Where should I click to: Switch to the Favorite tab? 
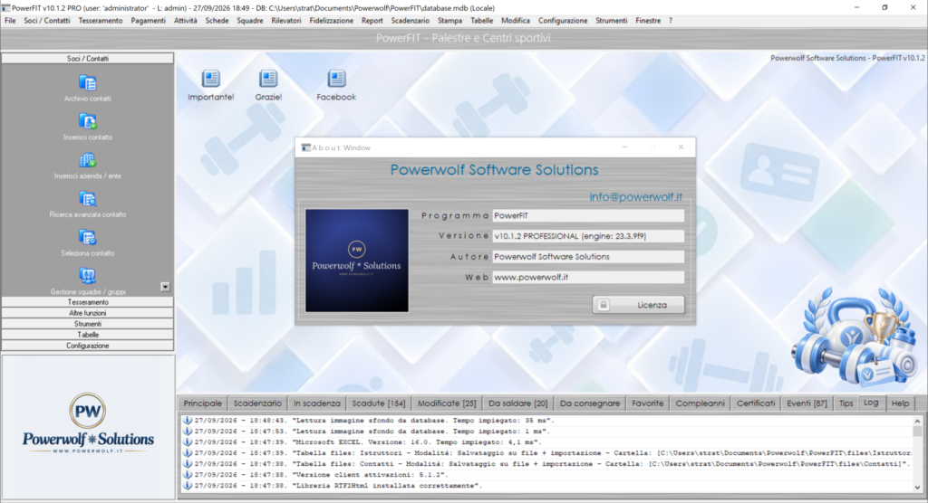(647, 403)
